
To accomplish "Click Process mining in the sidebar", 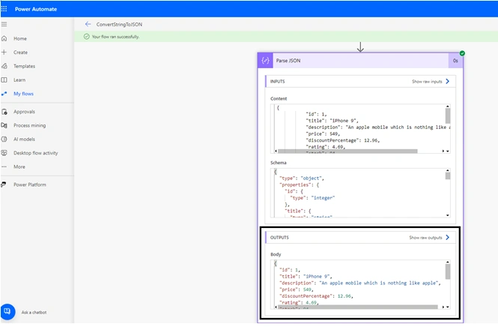I will click(x=29, y=125).
